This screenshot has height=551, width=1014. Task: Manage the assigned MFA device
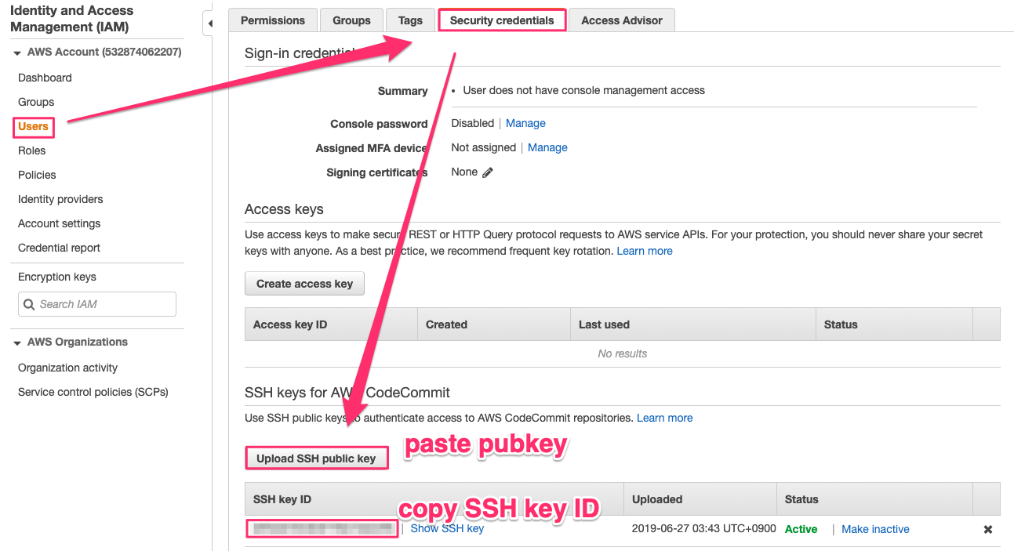[x=547, y=147]
